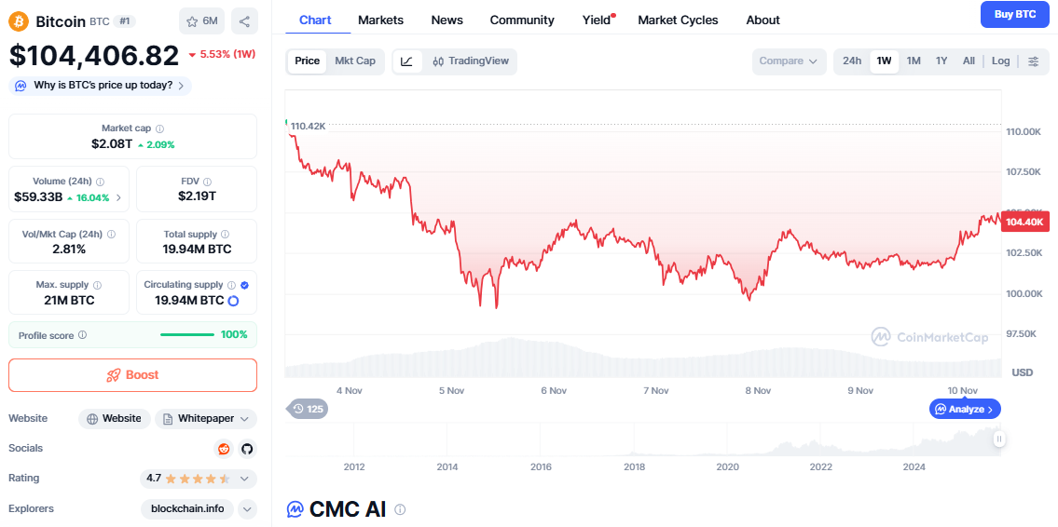Switch chart to Mkt Cap view
This screenshot has height=527, width=1058.
point(355,61)
